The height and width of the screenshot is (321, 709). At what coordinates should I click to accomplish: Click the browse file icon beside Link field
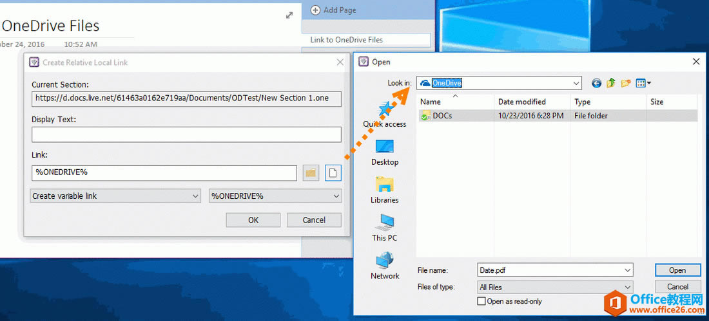click(x=333, y=173)
